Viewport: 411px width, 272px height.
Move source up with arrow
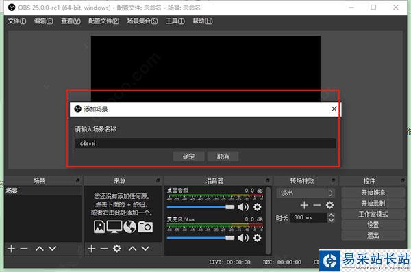coord(132,249)
